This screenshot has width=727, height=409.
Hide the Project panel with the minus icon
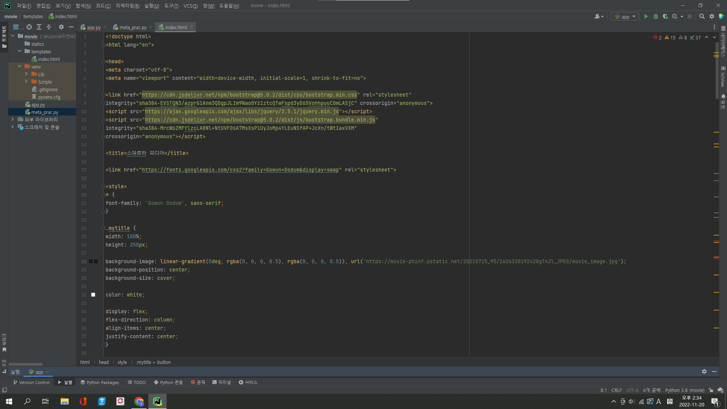point(71,27)
